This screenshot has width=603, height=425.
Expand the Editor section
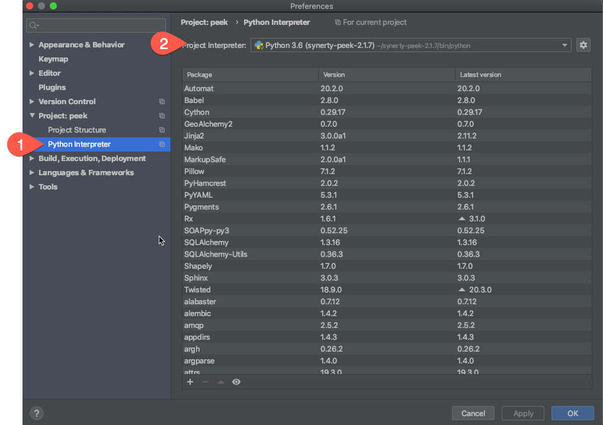point(32,73)
